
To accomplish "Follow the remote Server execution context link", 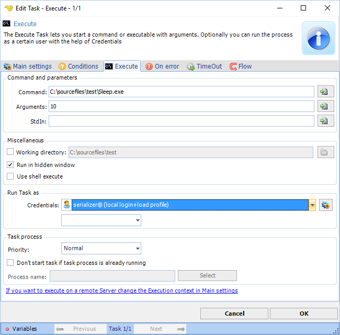I will [122, 291].
